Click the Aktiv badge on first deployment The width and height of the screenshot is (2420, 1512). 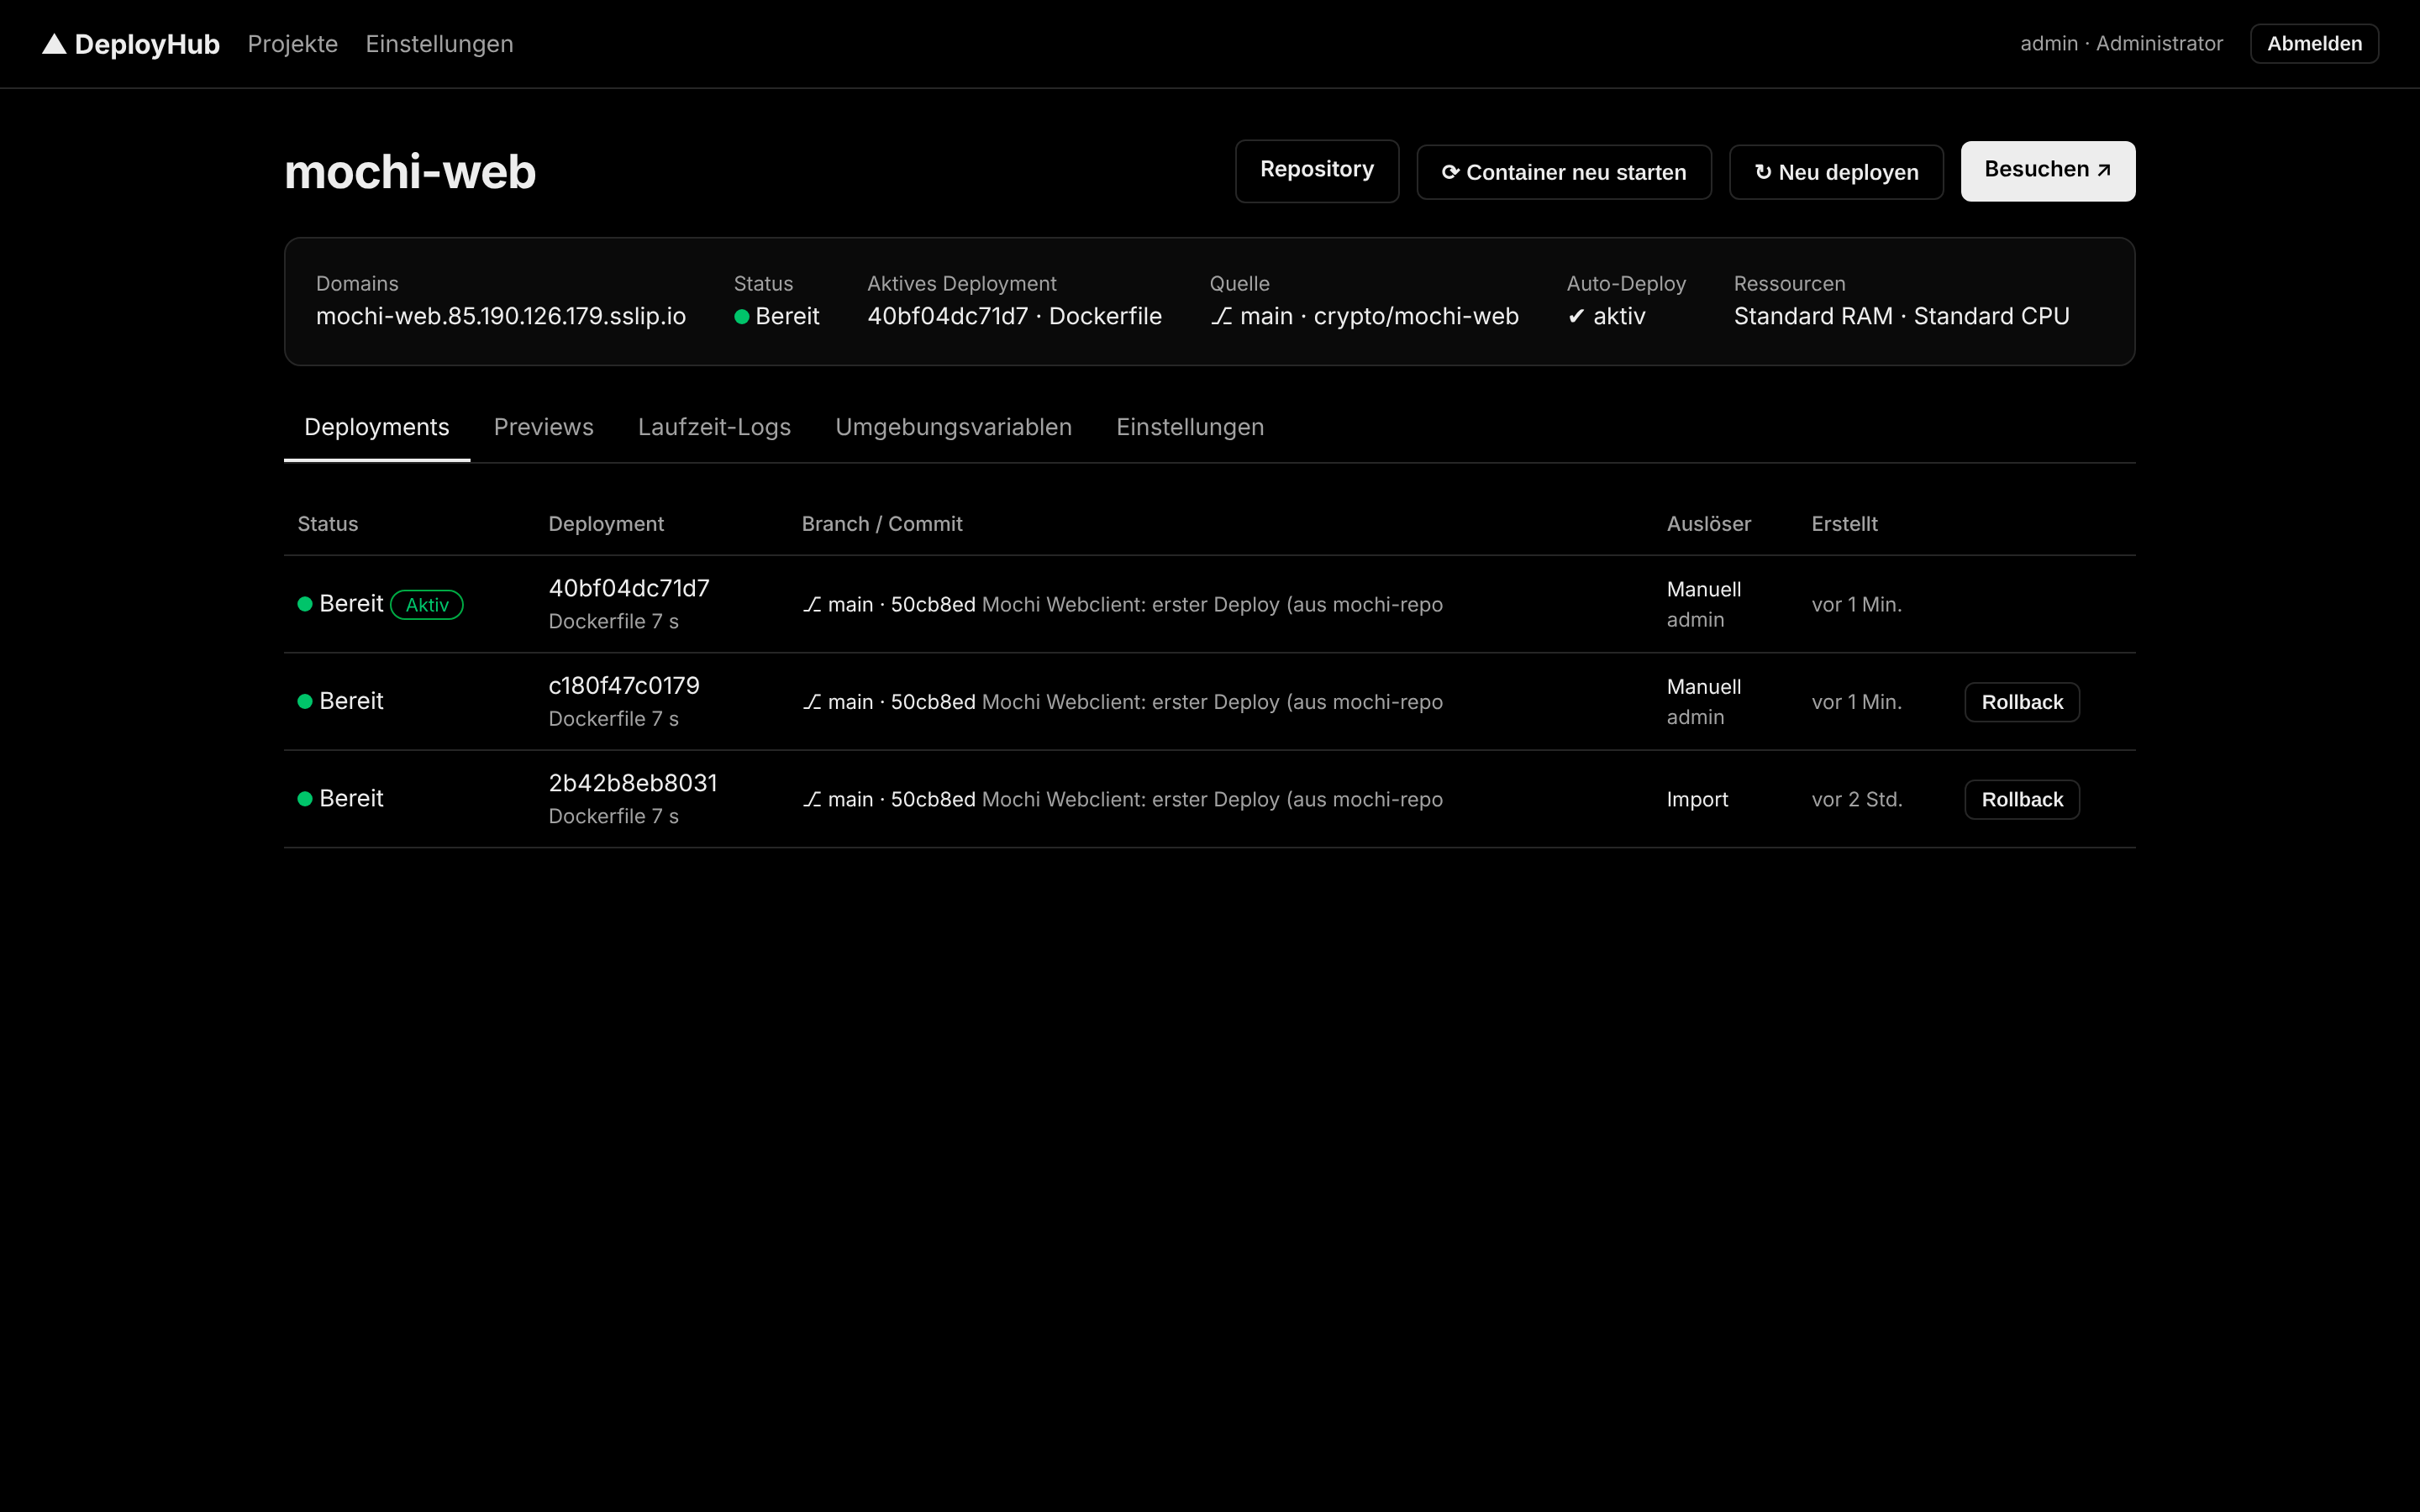[427, 605]
